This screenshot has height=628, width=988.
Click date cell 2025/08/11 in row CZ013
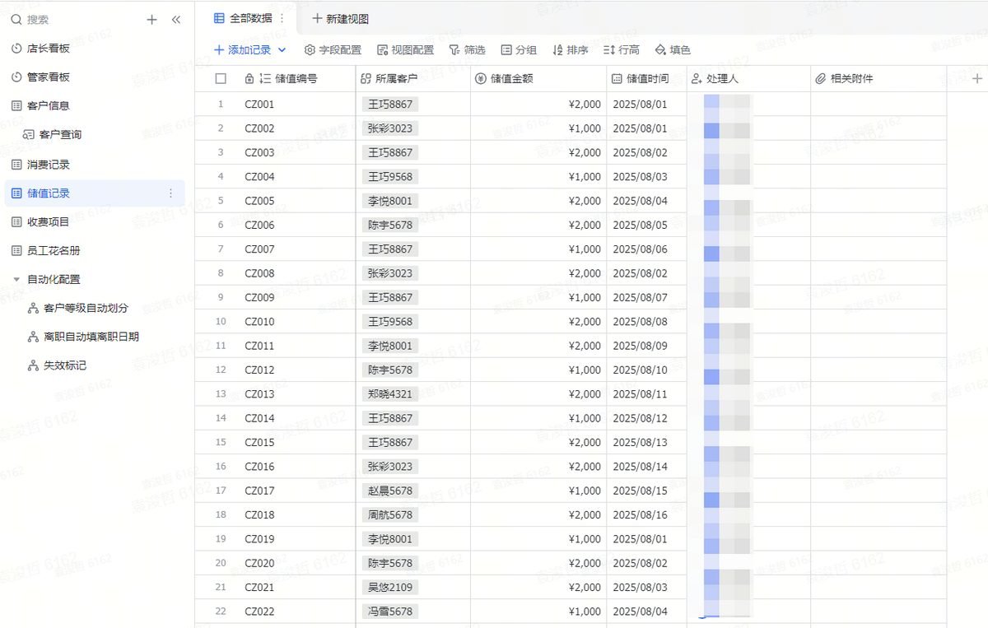coord(641,394)
